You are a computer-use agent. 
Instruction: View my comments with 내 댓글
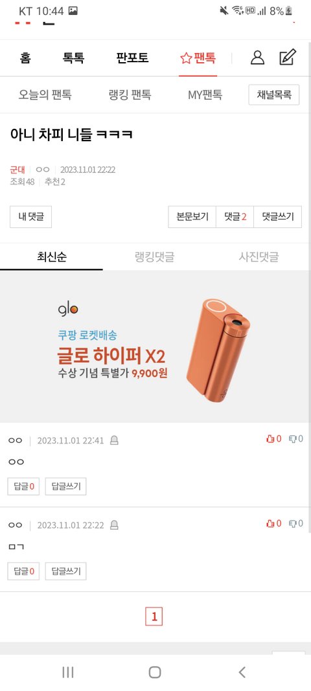click(31, 217)
